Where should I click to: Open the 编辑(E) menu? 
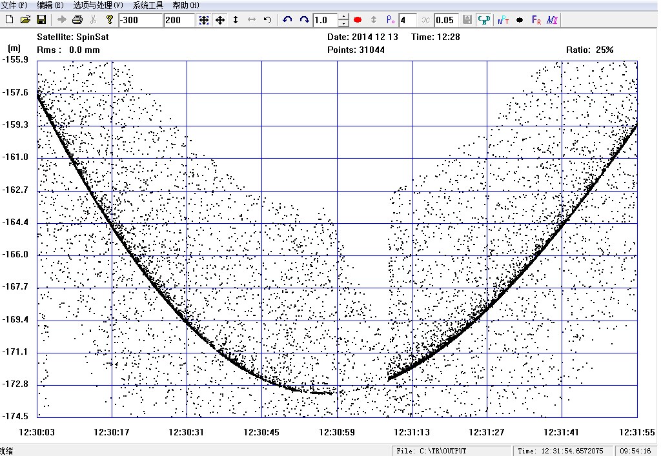[50, 5]
